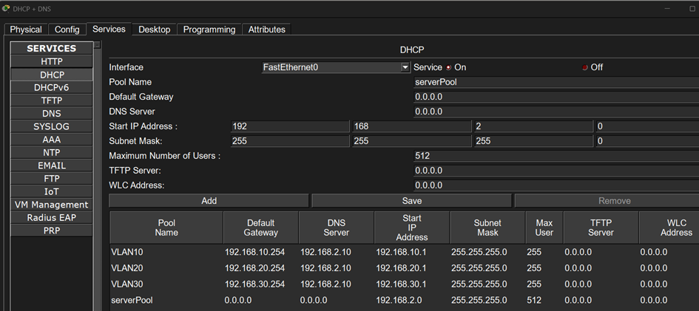Switch to the Config tab
This screenshot has width=699, height=311.
tap(67, 30)
